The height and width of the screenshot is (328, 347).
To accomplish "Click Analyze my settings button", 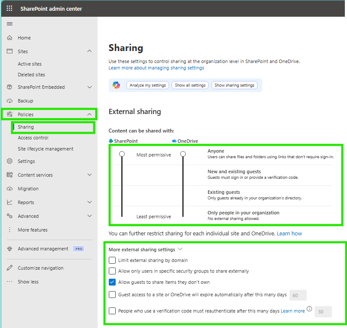I will pyautogui.click(x=147, y=85).
